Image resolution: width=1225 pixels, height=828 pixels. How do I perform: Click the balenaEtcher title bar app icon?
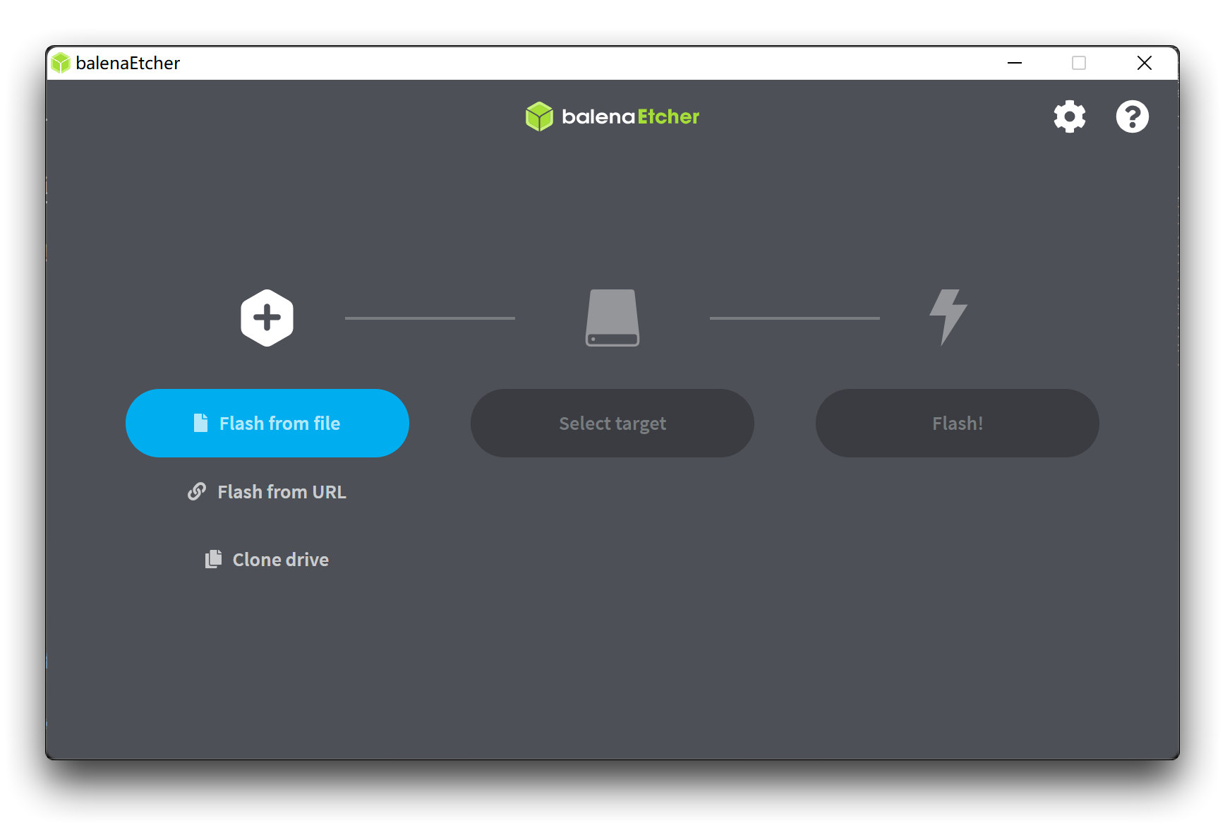61,63
